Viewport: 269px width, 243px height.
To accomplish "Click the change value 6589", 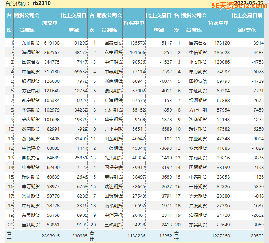I will tap(167, 129).
